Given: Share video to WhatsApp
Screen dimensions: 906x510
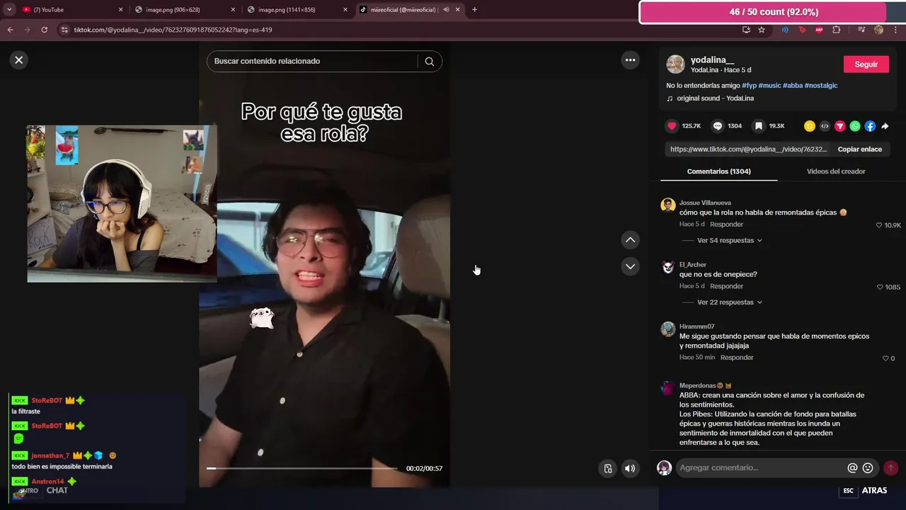Looking at the screenshot, I should [x=855, y=126].
